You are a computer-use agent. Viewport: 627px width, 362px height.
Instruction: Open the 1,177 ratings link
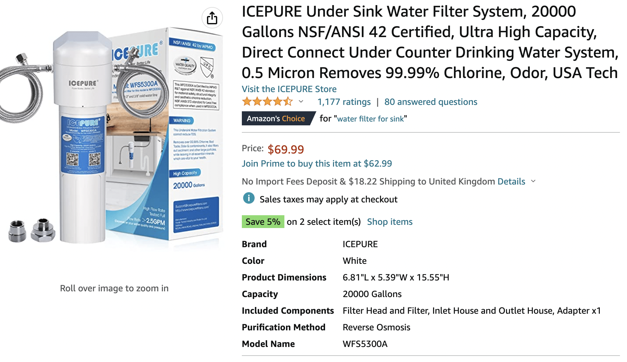(344, 102)
